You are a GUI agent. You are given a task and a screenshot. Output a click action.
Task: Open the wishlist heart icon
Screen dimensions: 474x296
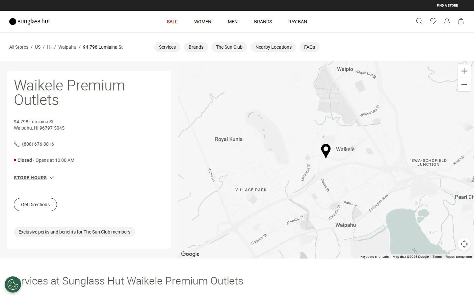pyautogui.click(x=433, y=21)
